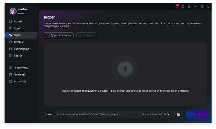Open the hamburger main menu
The width and height of the screenshot is (216, 129).
click(x=189, y=6)
